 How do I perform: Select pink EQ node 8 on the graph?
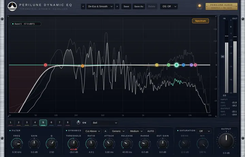195,65
